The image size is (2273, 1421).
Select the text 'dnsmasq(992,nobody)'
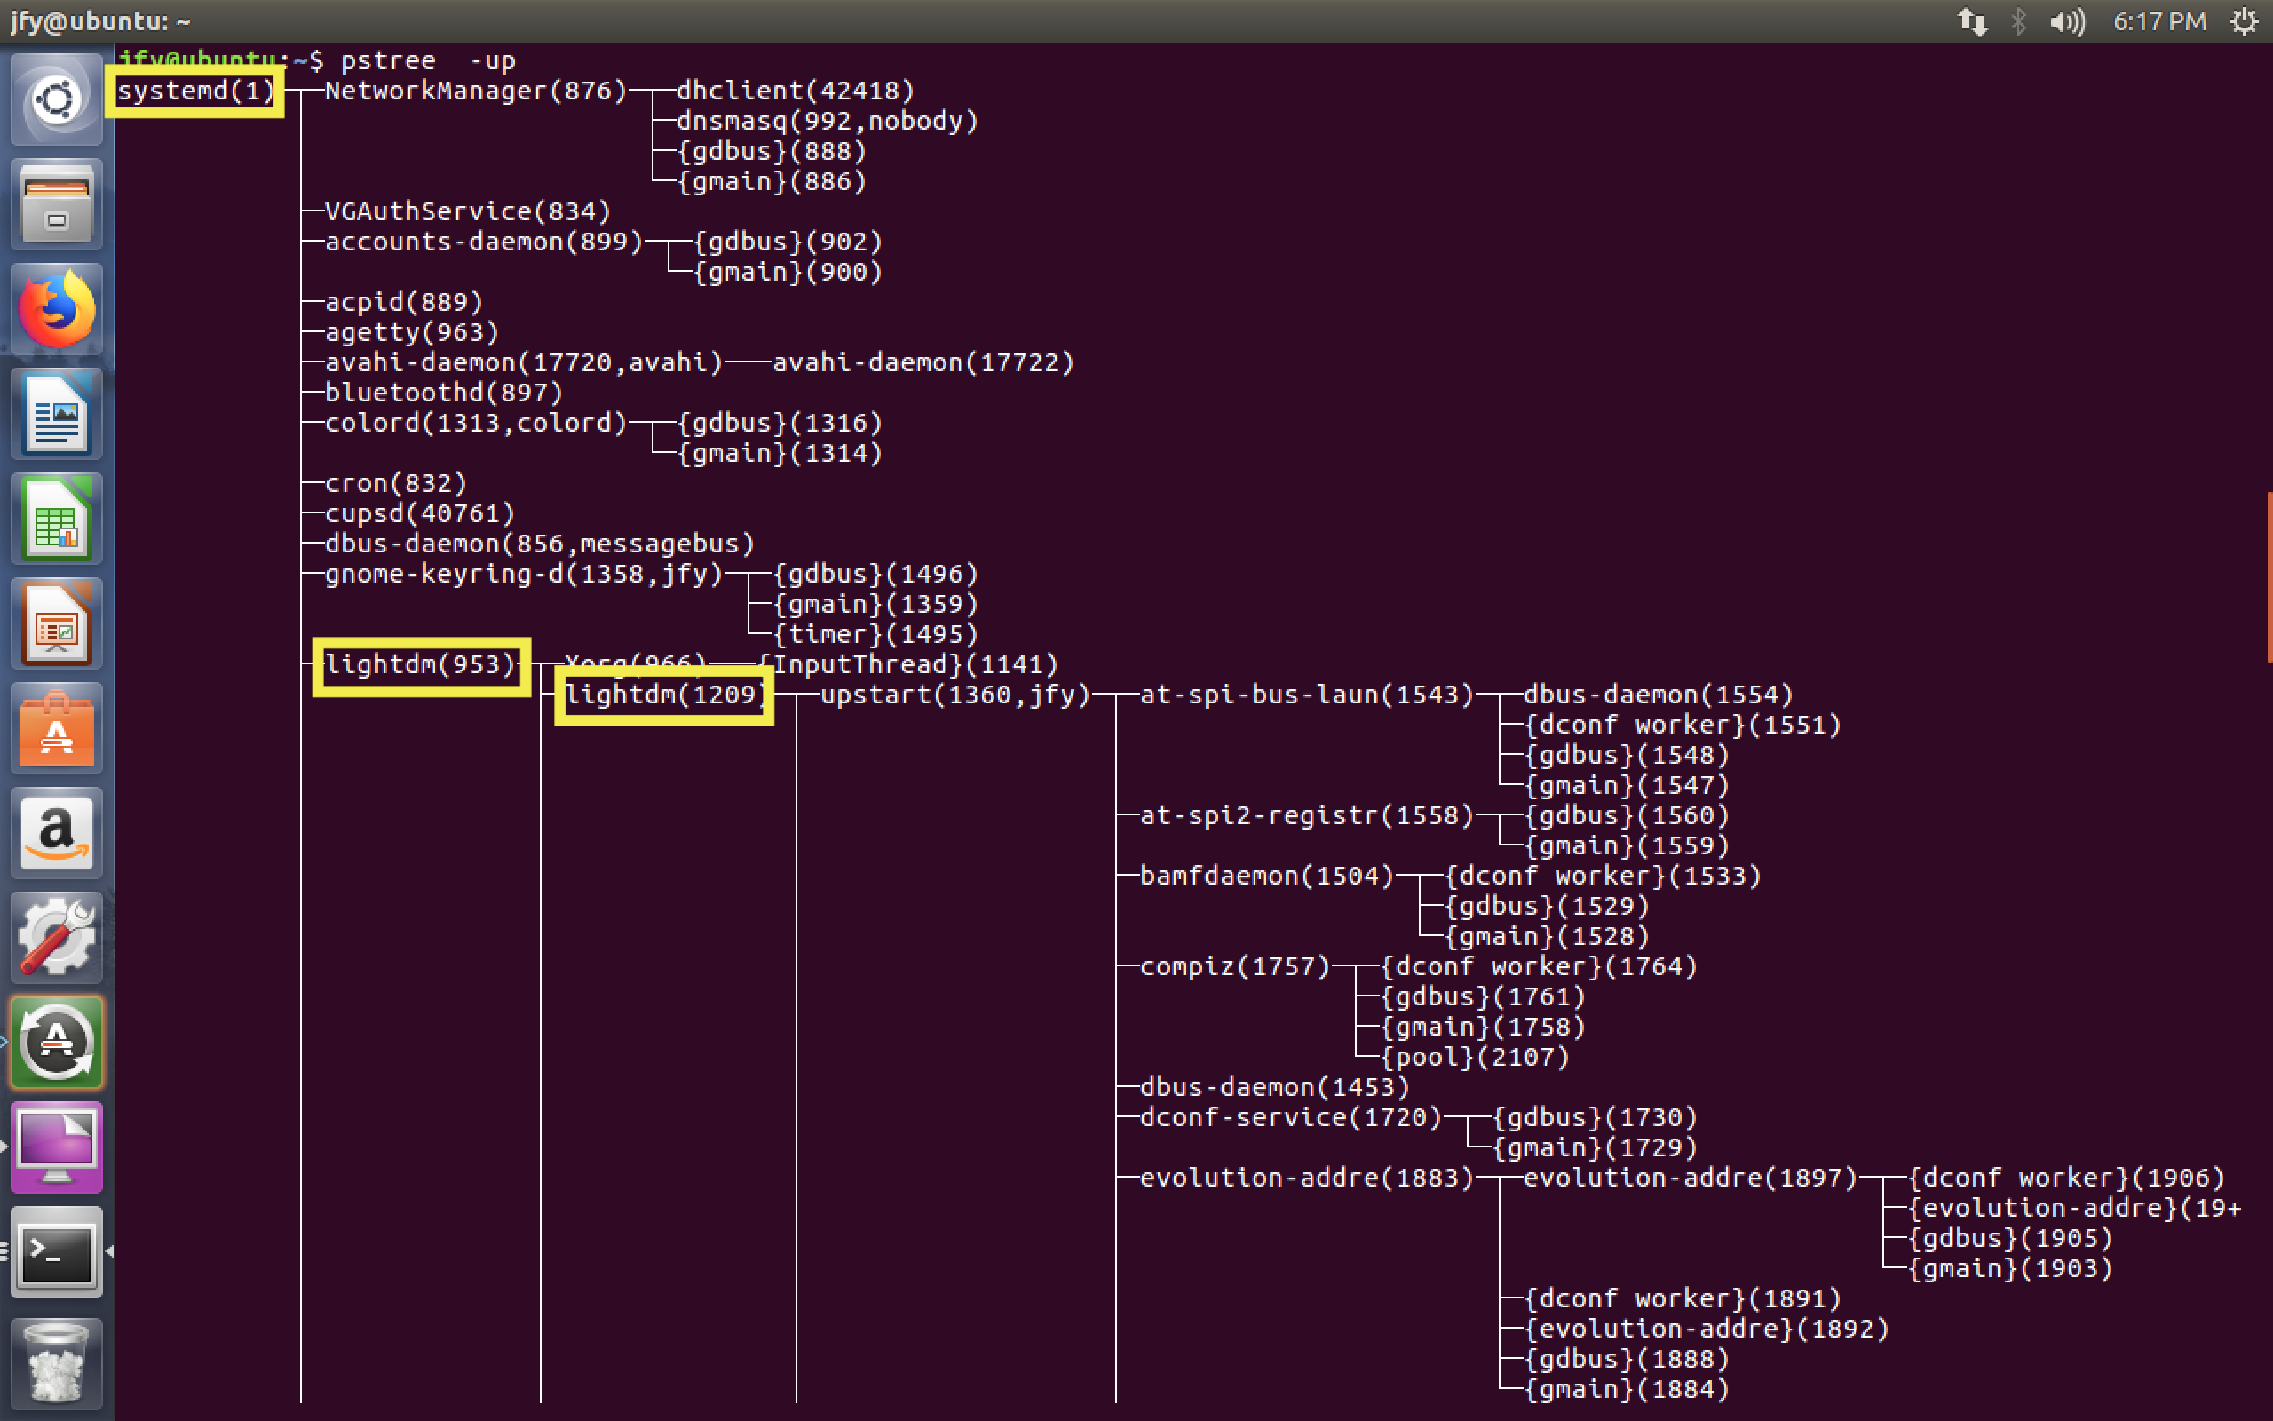(827, 122)
